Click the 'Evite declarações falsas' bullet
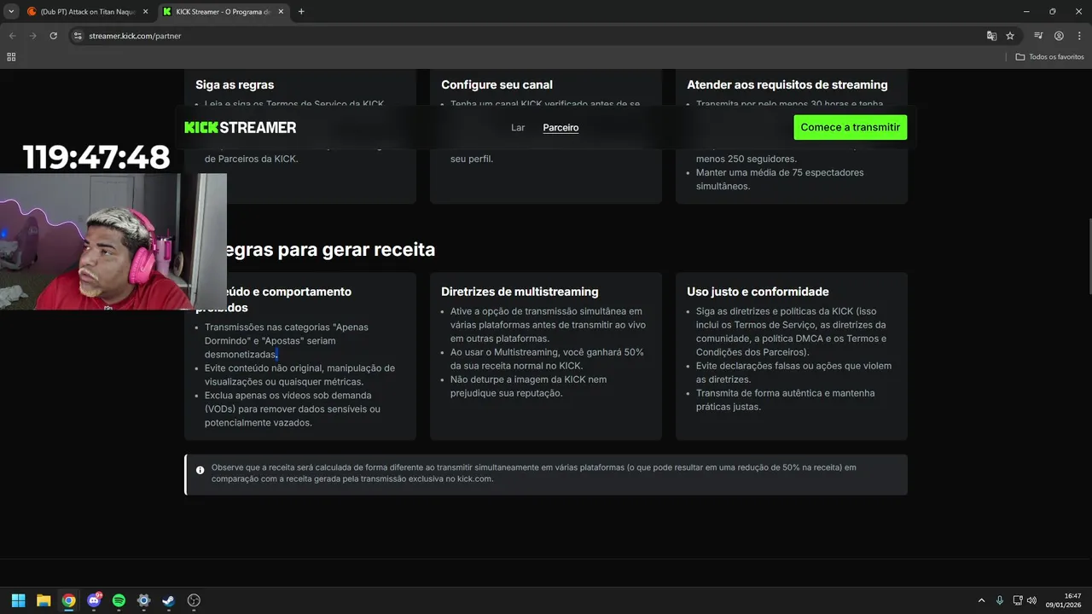 [x=793, y=373]
